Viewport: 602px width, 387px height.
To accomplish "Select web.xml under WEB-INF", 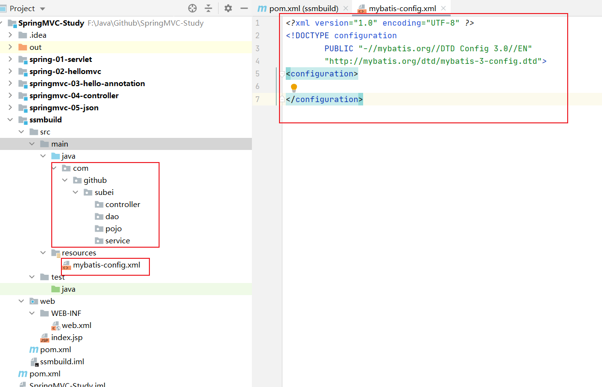I will 76,326.
